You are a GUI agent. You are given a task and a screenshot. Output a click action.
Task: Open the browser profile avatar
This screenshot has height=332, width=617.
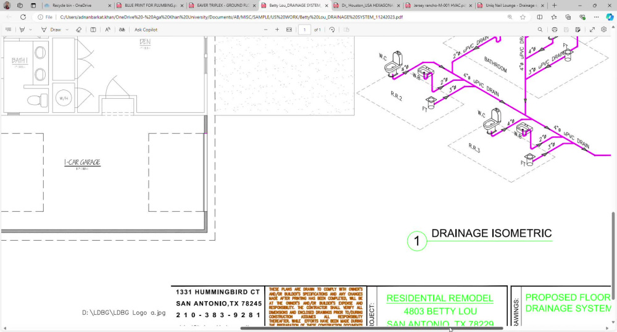(x=7, y=6)
